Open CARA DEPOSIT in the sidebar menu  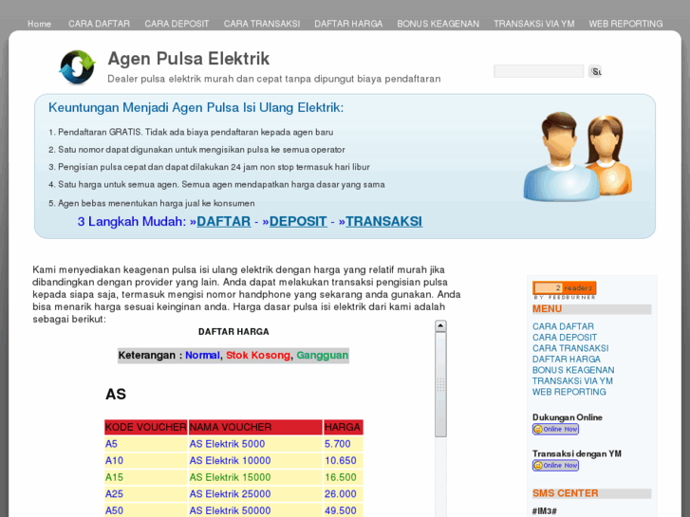(565, 338)
